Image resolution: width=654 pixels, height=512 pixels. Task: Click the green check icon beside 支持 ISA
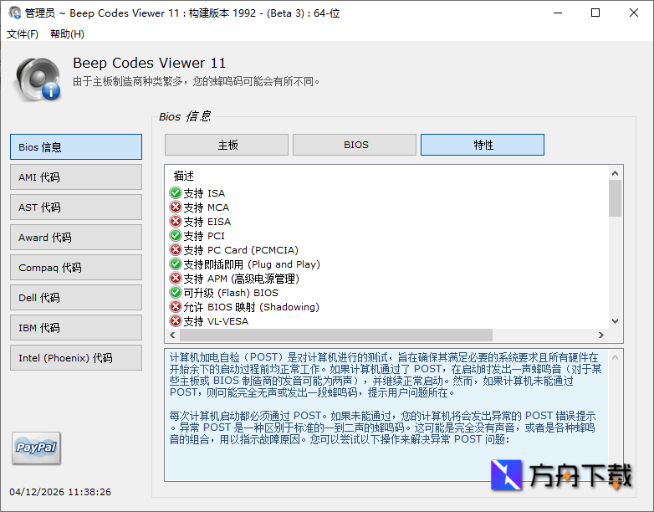pos(176,192)
